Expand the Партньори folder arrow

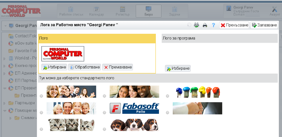[5, 103]
